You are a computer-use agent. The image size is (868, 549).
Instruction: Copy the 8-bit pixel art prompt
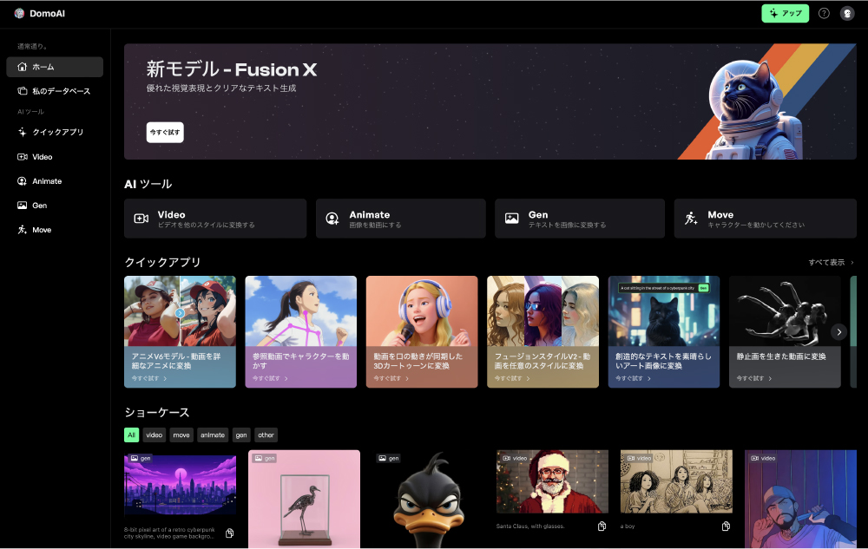click(x=230, y=533)
